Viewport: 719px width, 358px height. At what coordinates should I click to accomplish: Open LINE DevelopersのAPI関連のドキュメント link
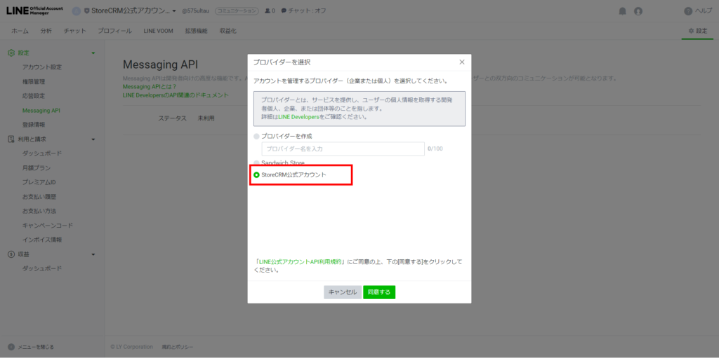click(176, 95)
